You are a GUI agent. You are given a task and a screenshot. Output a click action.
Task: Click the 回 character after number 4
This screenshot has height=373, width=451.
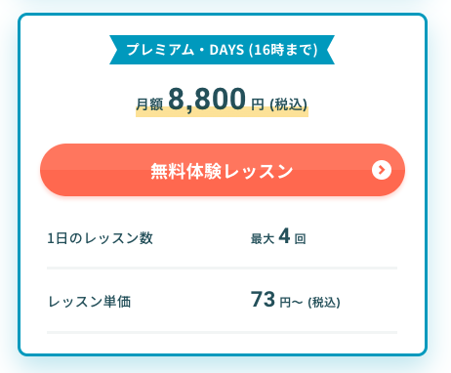click(300, 239)
